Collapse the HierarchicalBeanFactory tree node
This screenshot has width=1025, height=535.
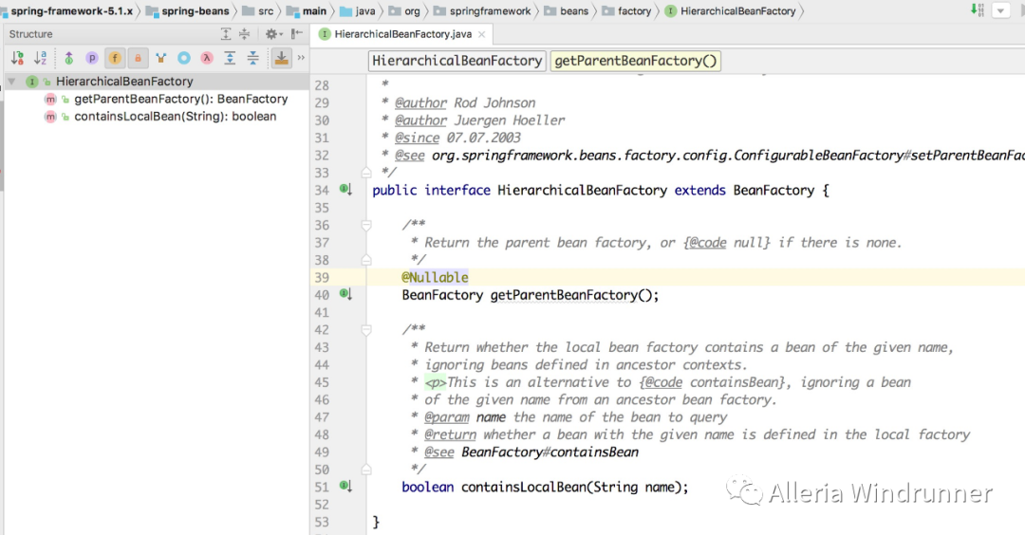[11, 82]
